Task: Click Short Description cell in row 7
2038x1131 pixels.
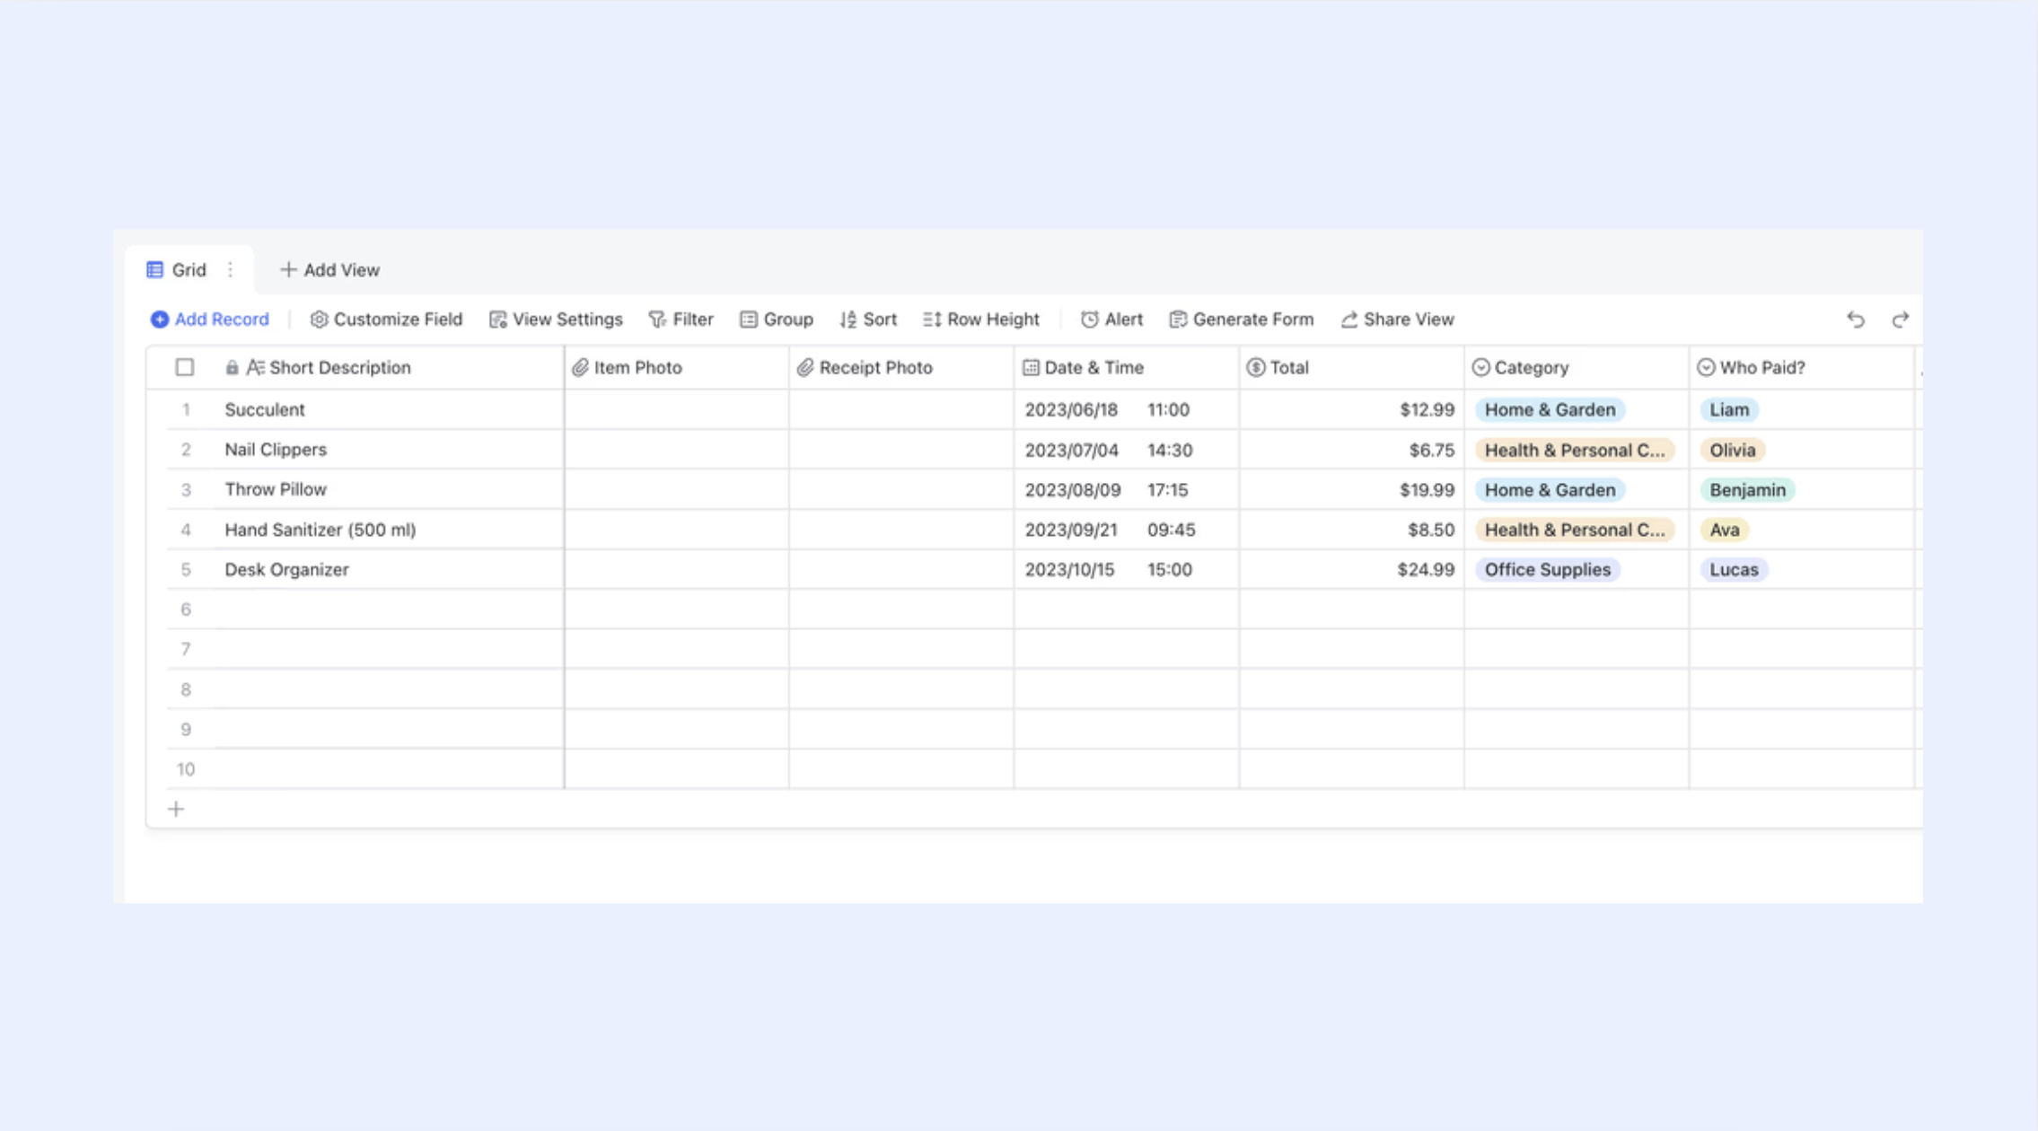Action: 389,649
